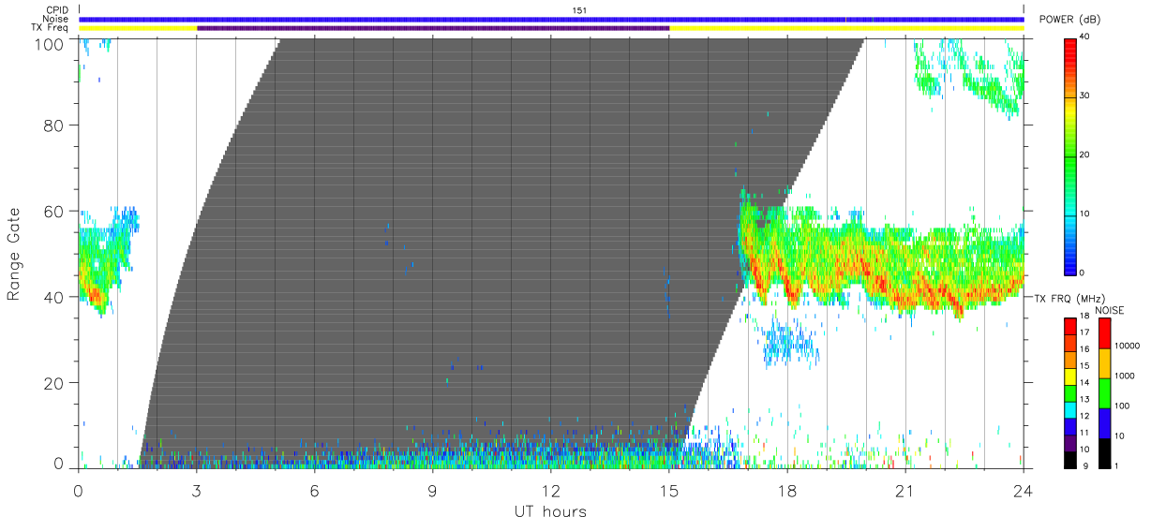Viewport: 1151px width, 531px height.
Task: Click the red swatch atop TX FRQ legend
Action: coord(1070,327)
